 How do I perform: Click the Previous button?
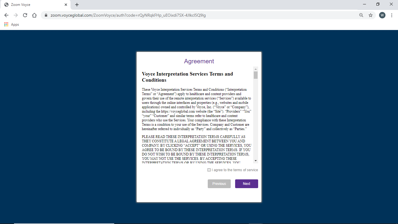click(x=219, y=184)
